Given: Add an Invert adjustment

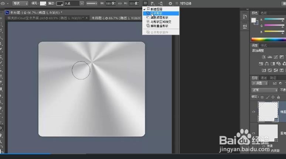Looking at the screenshot, I should coord(264,70).
